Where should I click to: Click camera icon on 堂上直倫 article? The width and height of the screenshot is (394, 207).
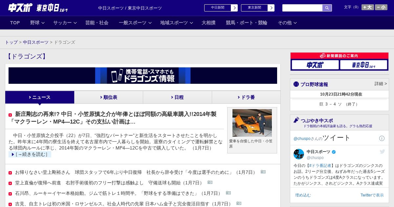pyautogui.click(x=210, y=182)
